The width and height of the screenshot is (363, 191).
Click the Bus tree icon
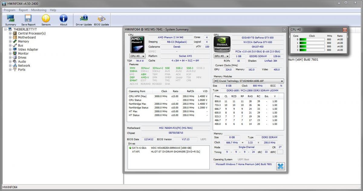click(15, 45)
